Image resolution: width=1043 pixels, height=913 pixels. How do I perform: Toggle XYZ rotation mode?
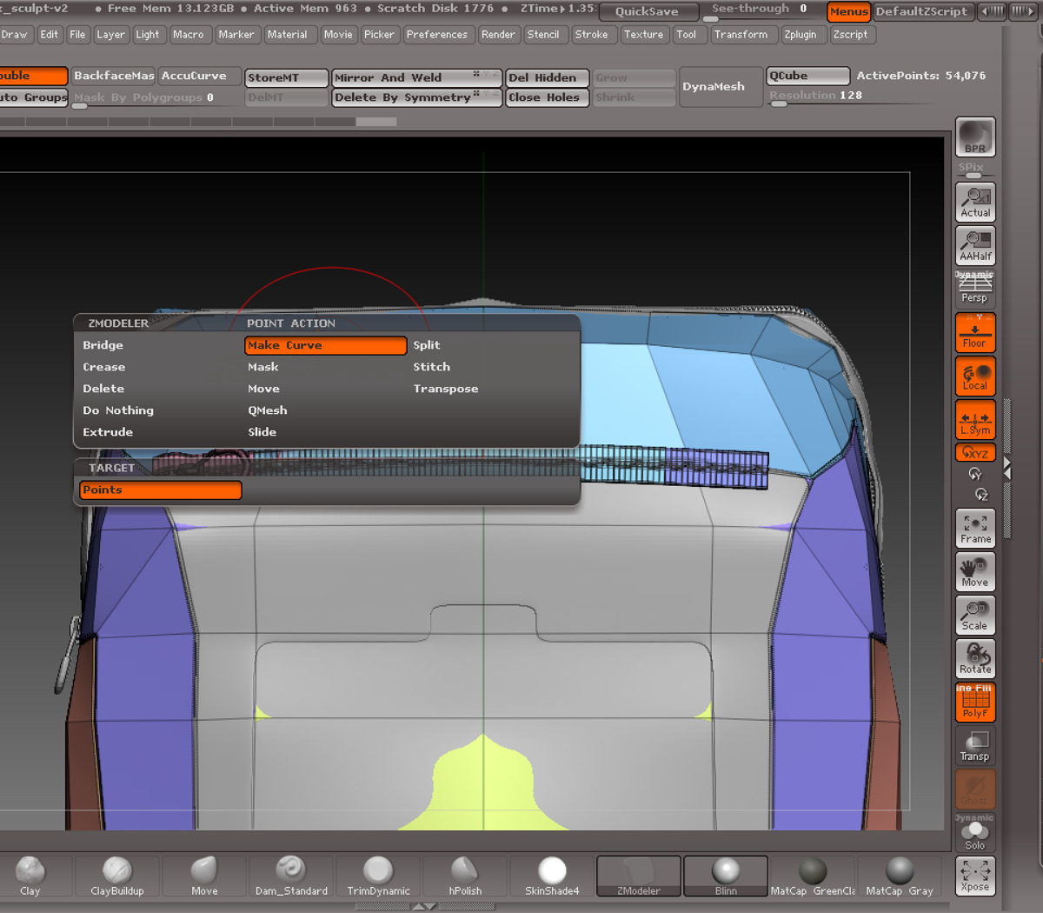tap(975, 453)
